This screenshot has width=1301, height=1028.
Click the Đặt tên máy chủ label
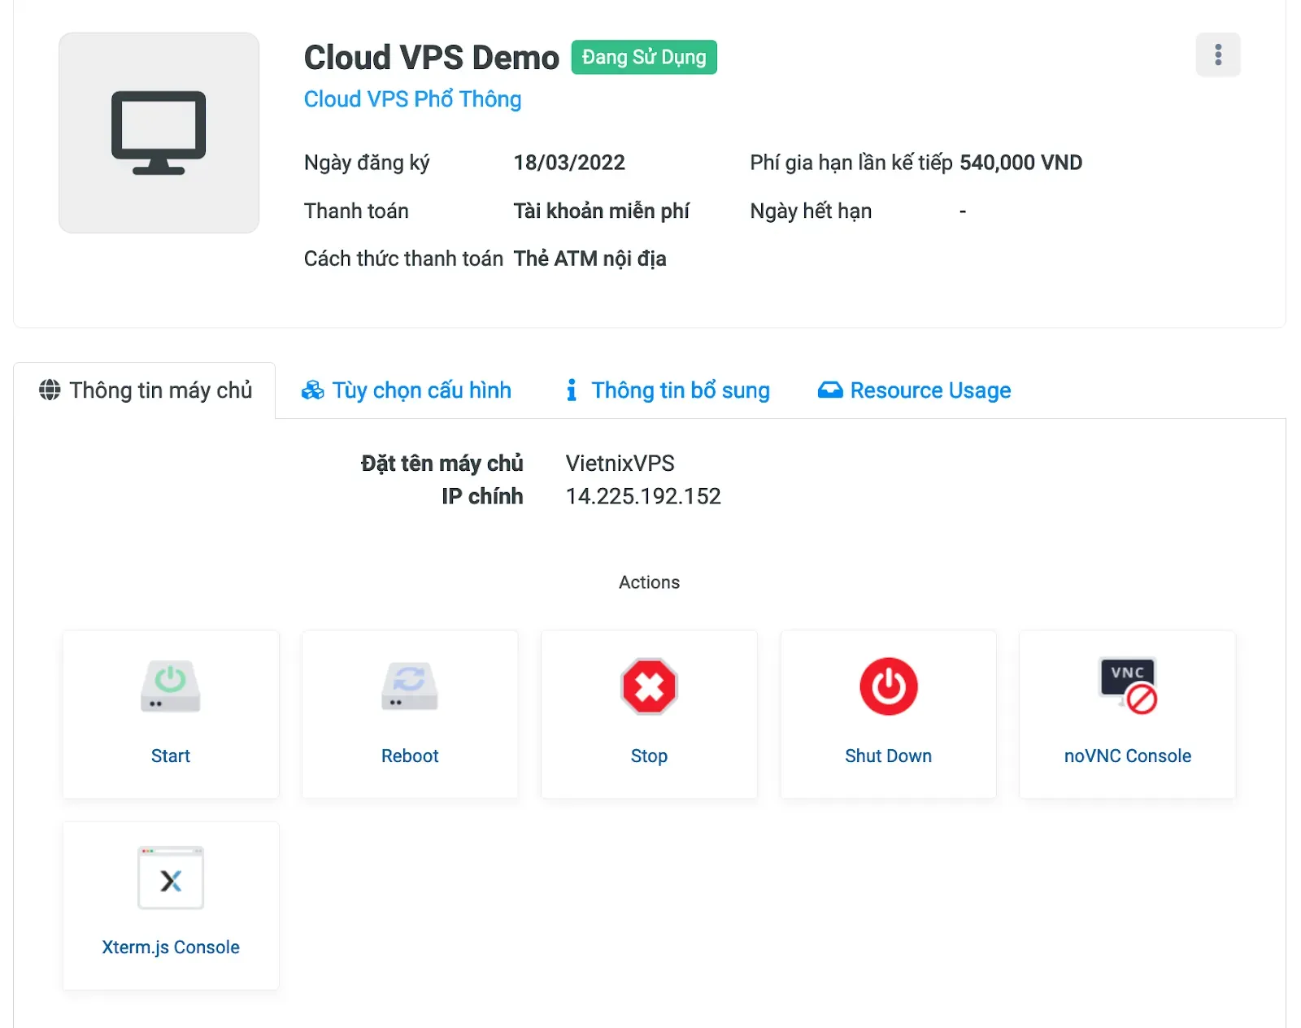[442, 464]
